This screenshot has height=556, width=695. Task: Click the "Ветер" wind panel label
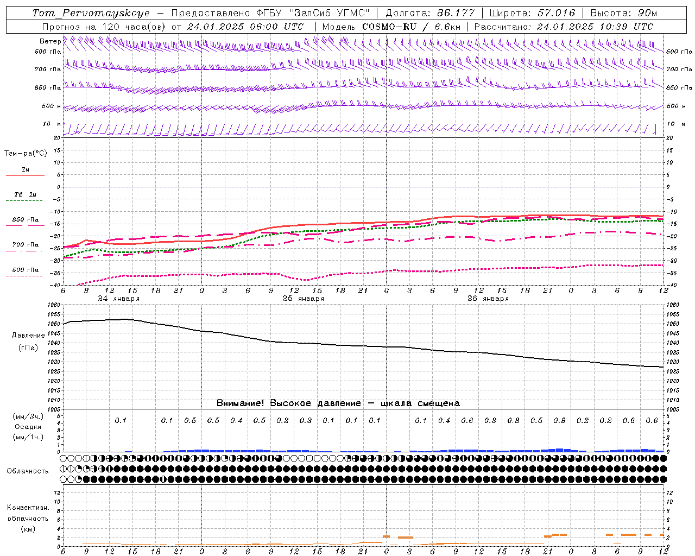[x=50, y=41]
